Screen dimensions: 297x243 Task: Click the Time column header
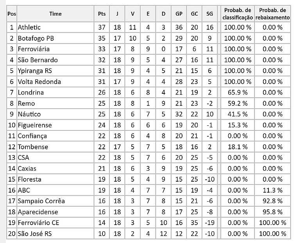coord(55,14)
